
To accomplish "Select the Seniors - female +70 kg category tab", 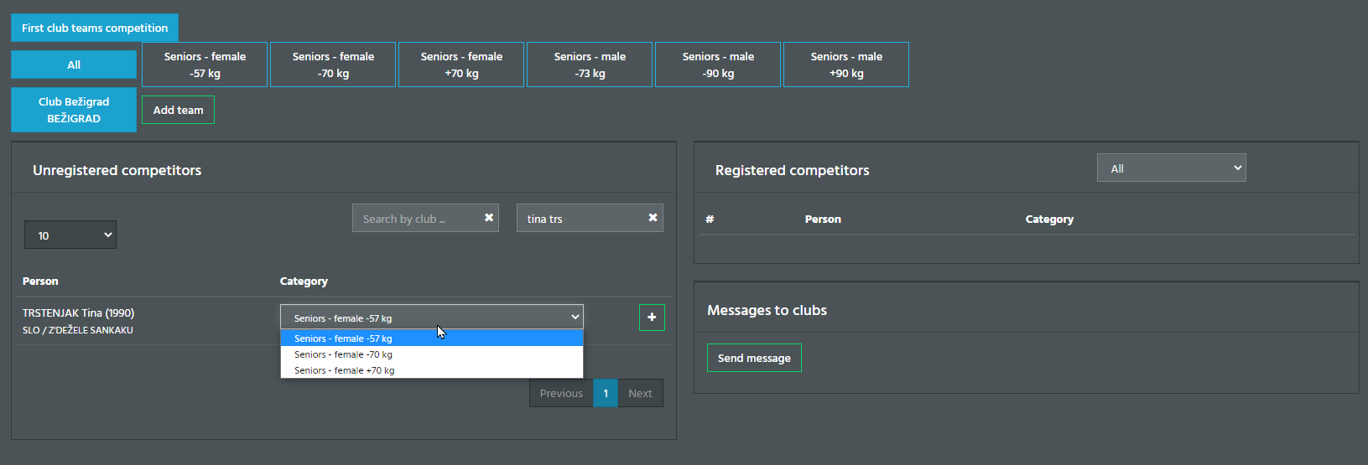I will (461, 65).
